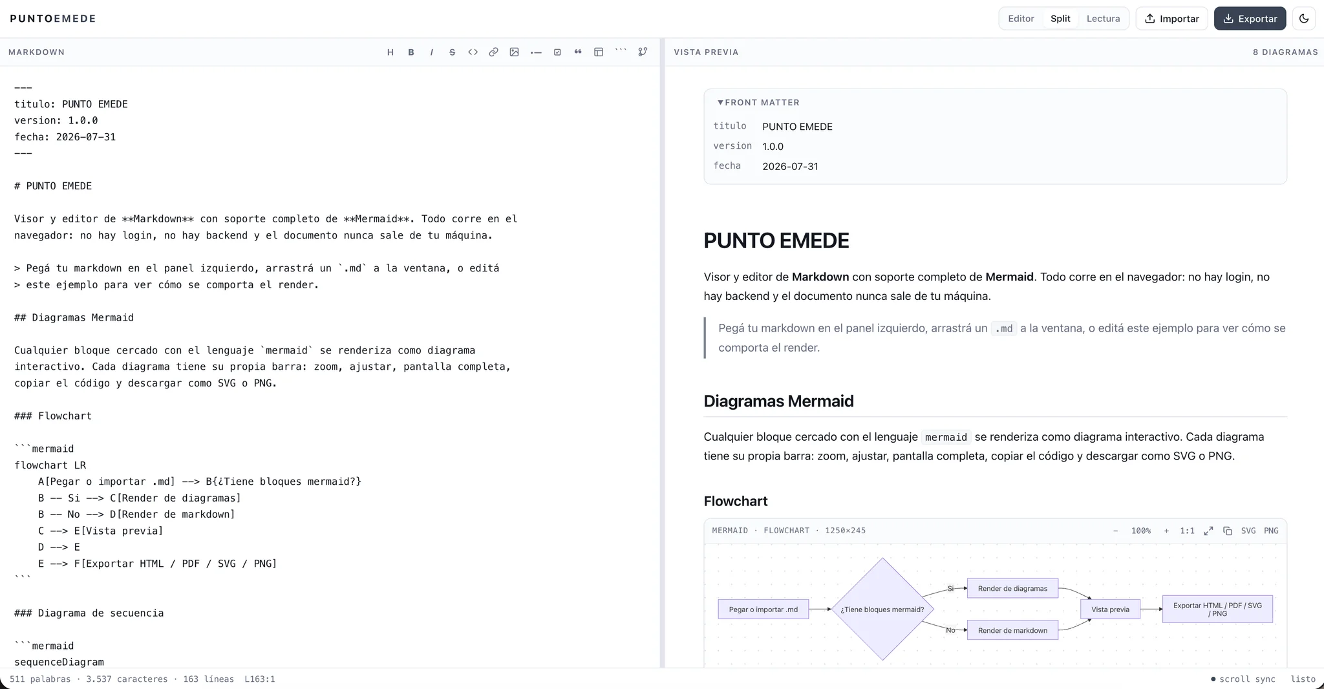The width and height of the screenshot is (1324, 689).
Task: Insert a Mermaid diagram with the branch icon
Action: tap(643, 52)
